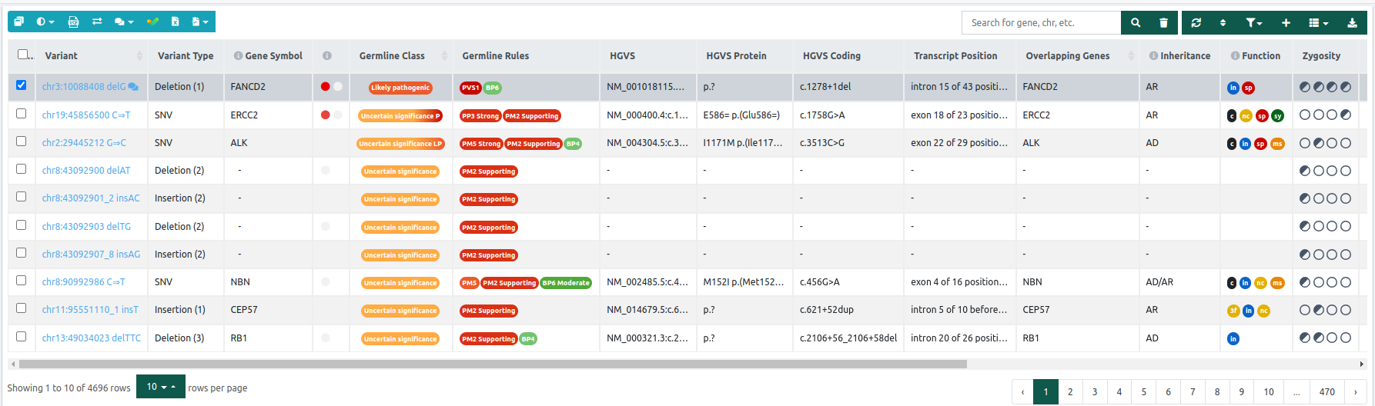Screen dimensions: 1375x406
Task: Expand the comments dropdown in toolbar
Action: (123, 22)
